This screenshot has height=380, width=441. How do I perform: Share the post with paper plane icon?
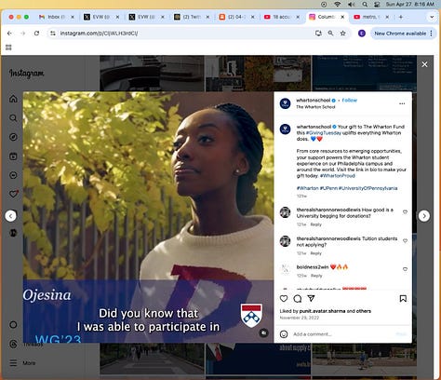pos(311,298)
